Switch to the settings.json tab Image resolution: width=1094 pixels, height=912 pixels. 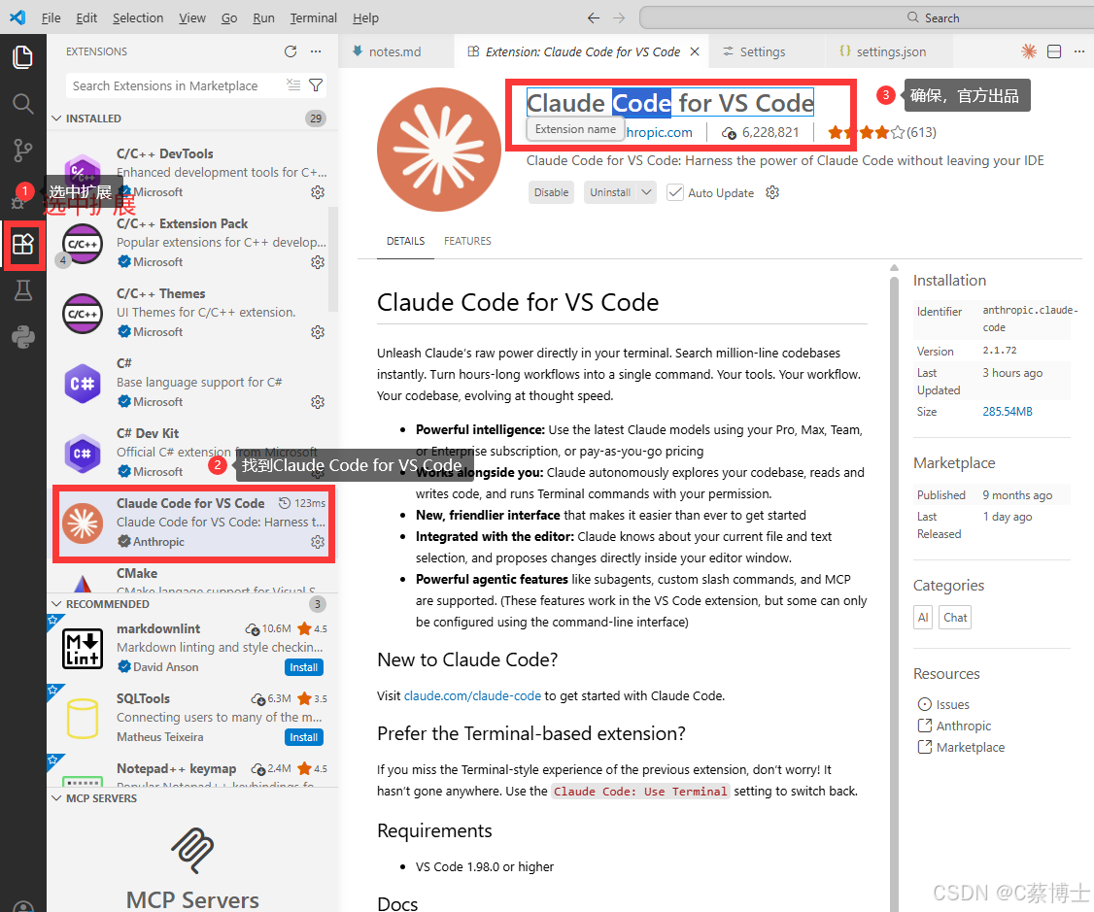pos(891,51)
